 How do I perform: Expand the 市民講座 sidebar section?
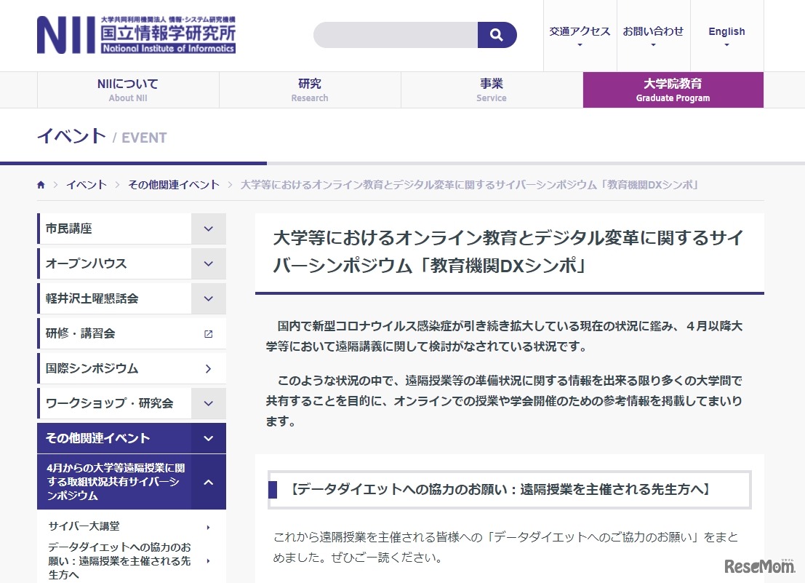click(x=208, y=229)
